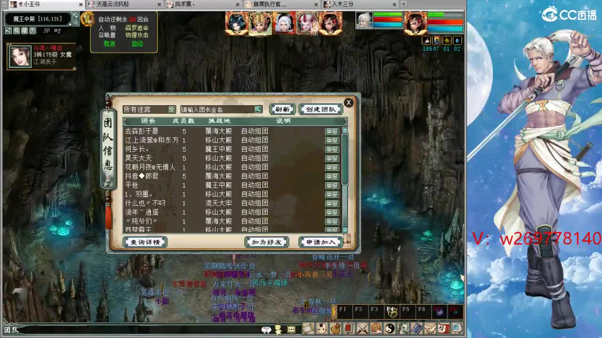Click the female character portrait at top left
This screenshot has width=602, height=338.
(20, 56)
